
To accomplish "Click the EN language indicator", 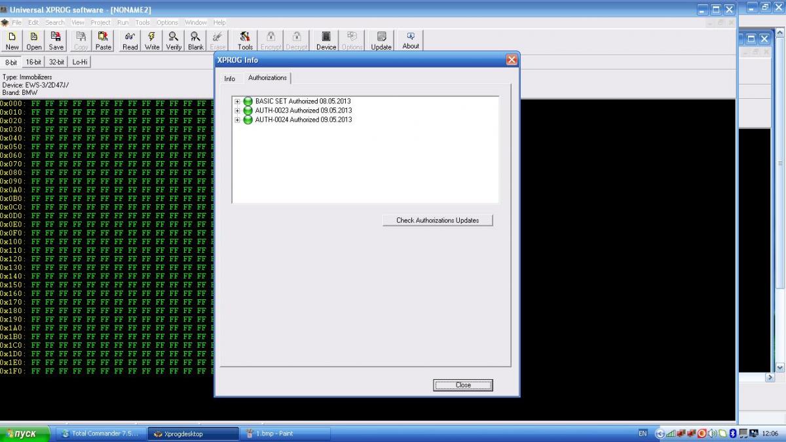I will click(643, 433).
